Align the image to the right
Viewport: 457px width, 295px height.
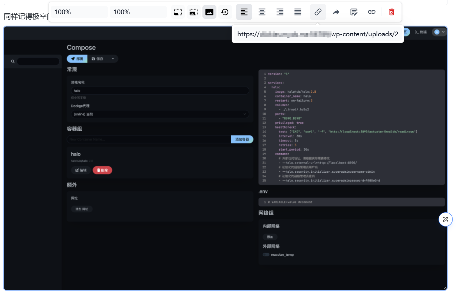point(280,12)
